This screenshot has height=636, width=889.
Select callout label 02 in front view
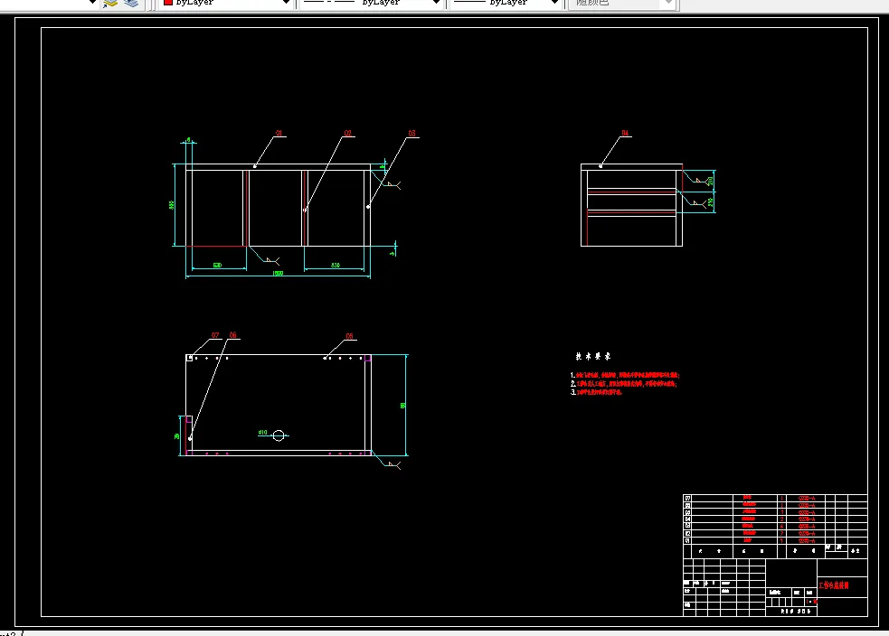tap(347, 133)
